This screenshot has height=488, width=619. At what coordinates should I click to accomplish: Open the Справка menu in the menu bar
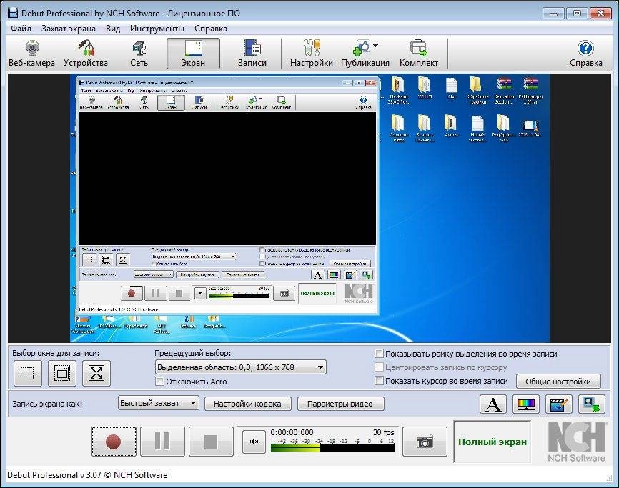pyautogui.click(x=211, y=29)
